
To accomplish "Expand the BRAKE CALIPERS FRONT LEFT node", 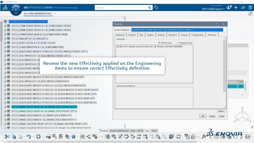I will (x=5, y=124).
